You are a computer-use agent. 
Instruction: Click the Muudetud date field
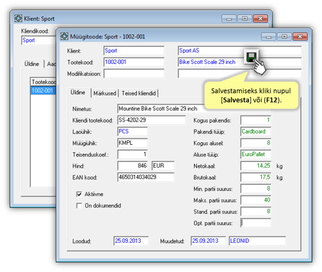coord(208,241)
